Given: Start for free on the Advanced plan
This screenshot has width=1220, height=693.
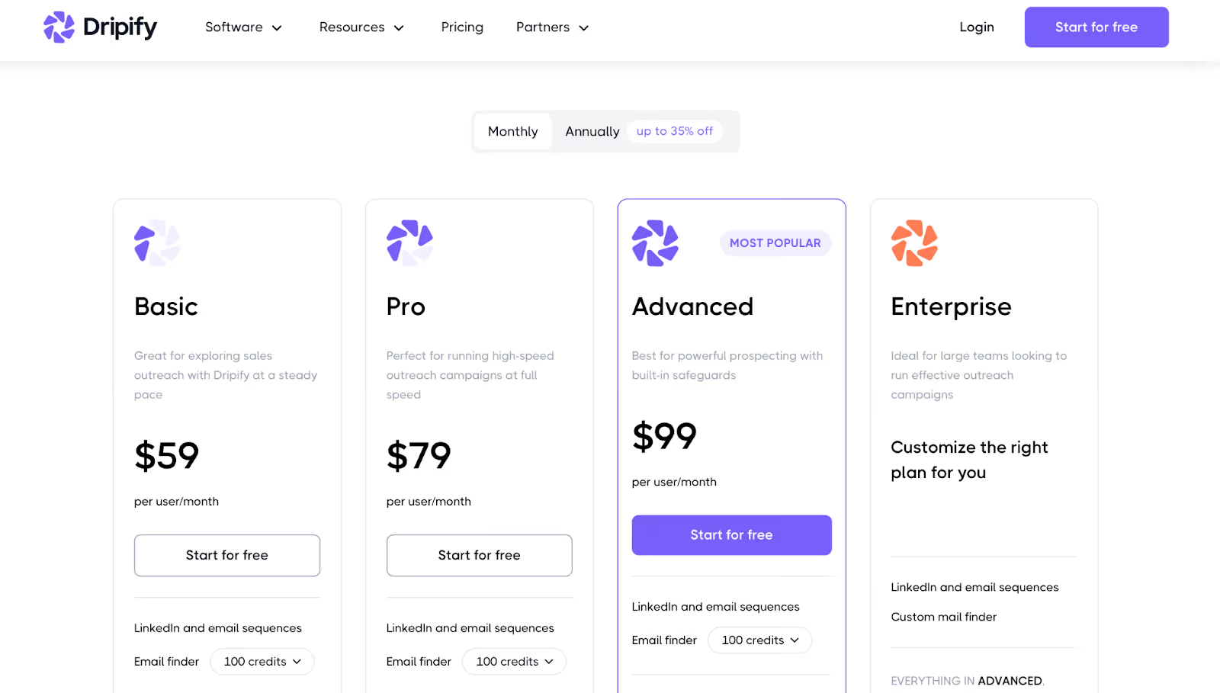Looking at the screenshot, I should pos(730,534).
